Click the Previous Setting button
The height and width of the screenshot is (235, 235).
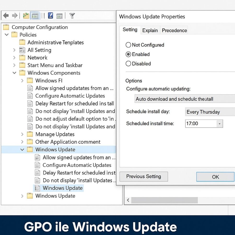pos(144,177)
